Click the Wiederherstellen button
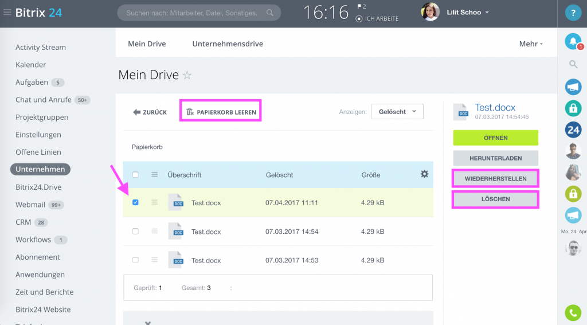The height and width of the screenshot is (325, 587). (x=496, y=179)
